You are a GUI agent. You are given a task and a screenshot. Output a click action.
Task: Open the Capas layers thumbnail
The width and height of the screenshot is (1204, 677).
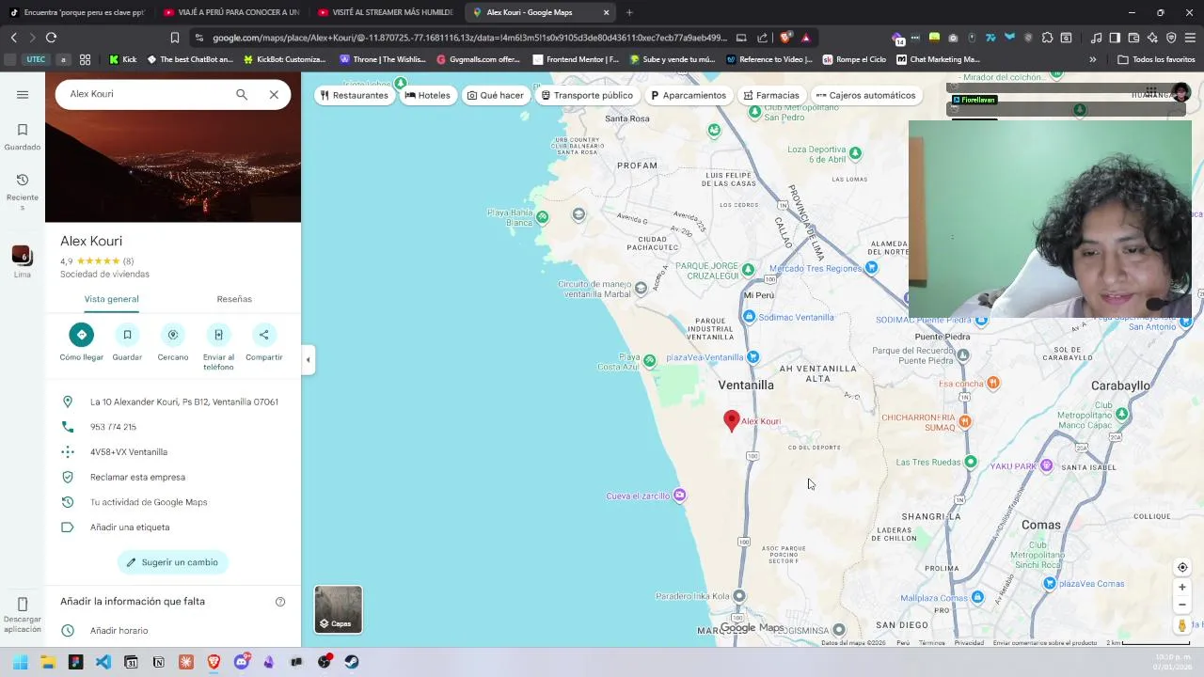point(338,608)
